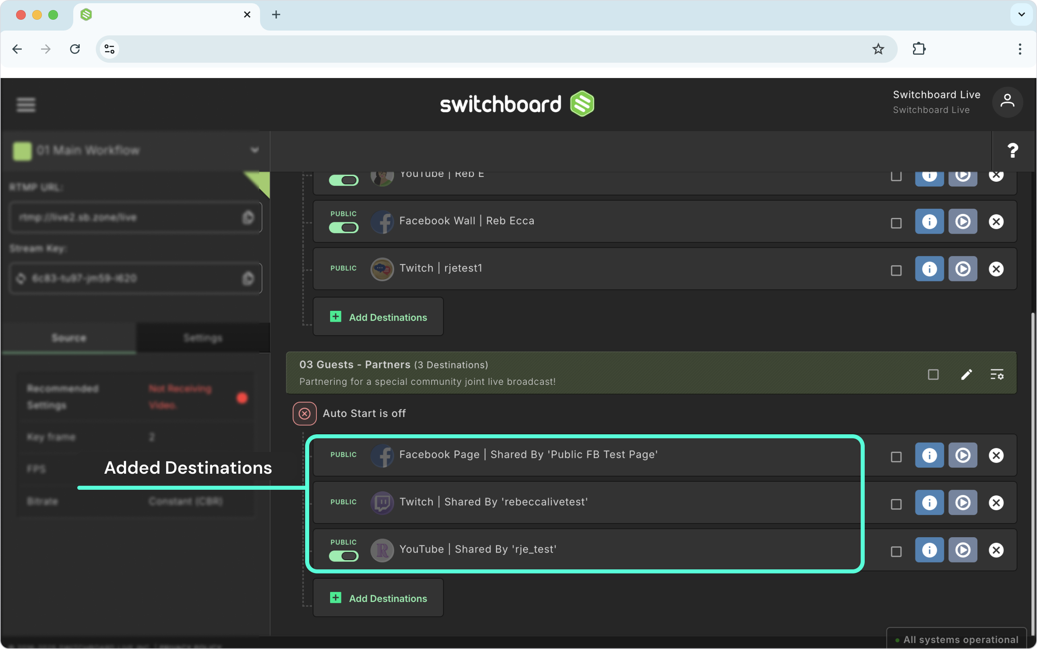Click Twitch rjetest1 avatar

coord(382,269)
